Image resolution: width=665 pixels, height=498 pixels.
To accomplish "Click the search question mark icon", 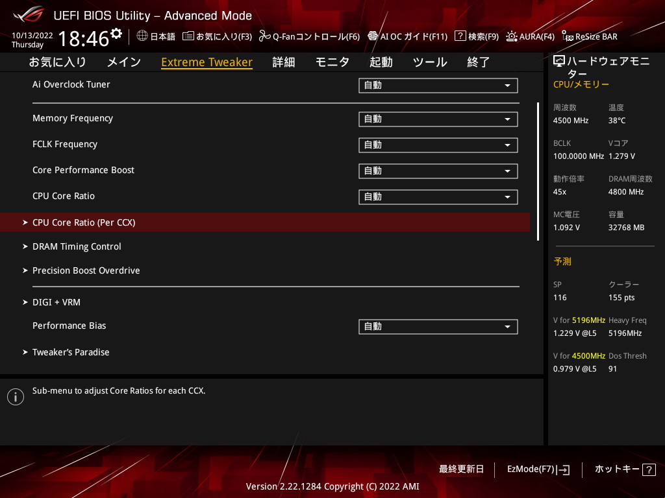I will tap(460, 36).
